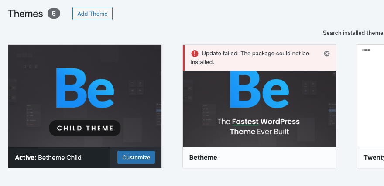Click the Update failed error message text
Screen dimensions: 384x186
[255, 57]
